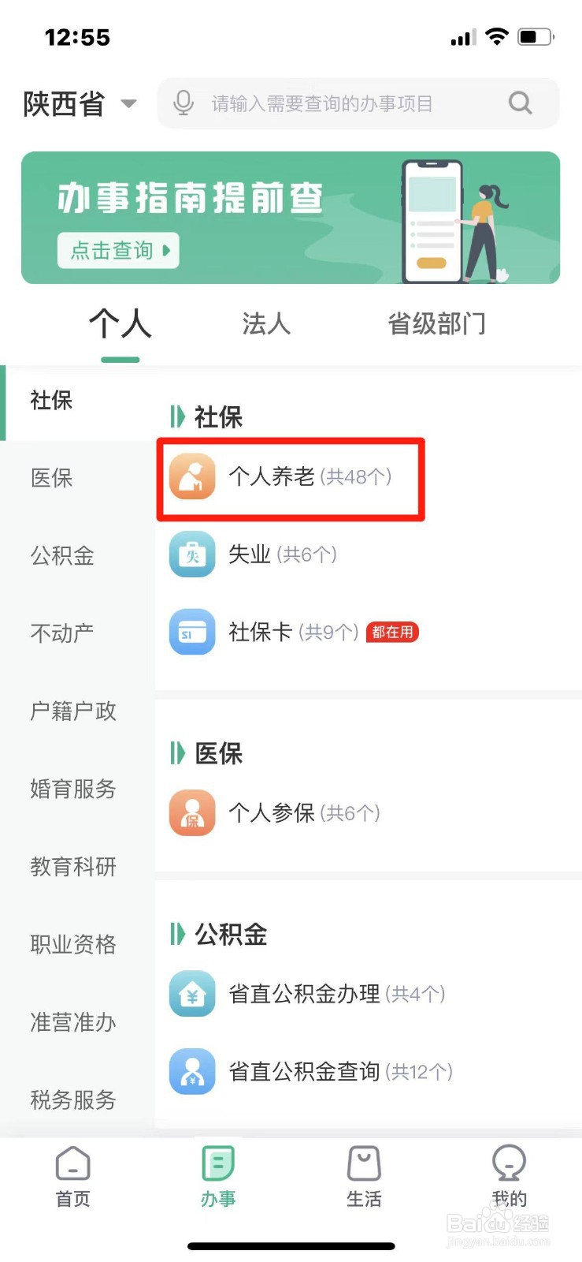Tap the 个人参保 medical insurance icon
The height and width of the screenshot is (1262, 582).
point(191,813)
